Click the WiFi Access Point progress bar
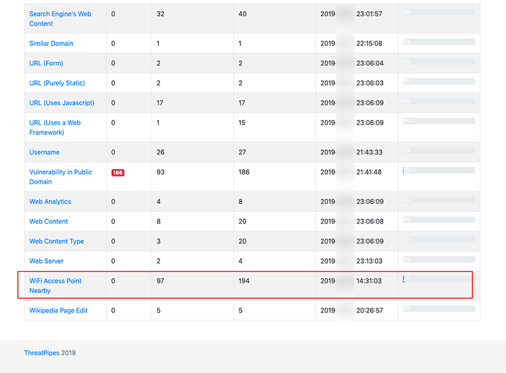The width and height of the screenshot is (506, 373). point(439,279)
